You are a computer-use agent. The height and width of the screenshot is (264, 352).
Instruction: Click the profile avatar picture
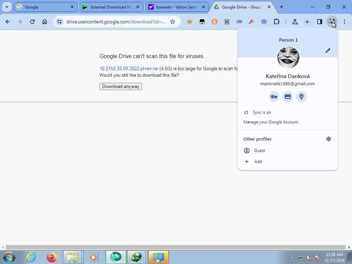pyautogui.click(x=288, y=57)
